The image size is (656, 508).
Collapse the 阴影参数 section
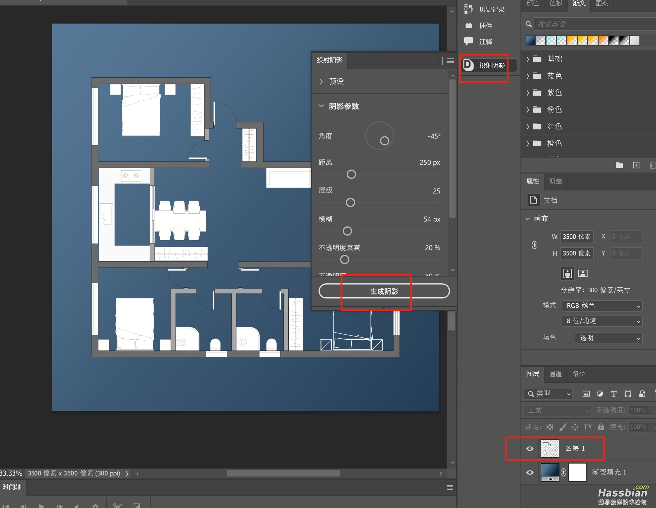pyautogui.click(x=321, y=106)
